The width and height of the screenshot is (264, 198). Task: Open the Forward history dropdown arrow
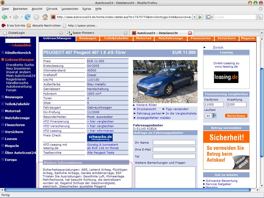[22, 17]
